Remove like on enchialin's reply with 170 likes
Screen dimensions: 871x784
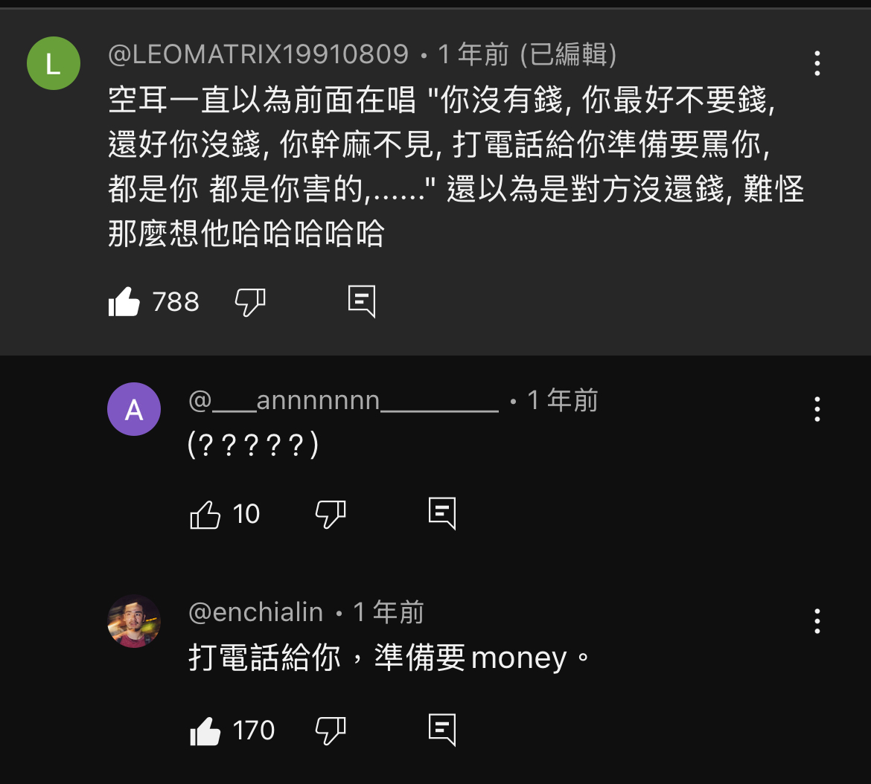(x=205, y=730)
